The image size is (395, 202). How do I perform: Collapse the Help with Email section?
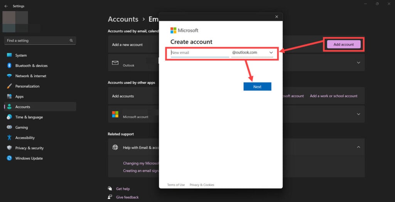click(x=358, y=147)
